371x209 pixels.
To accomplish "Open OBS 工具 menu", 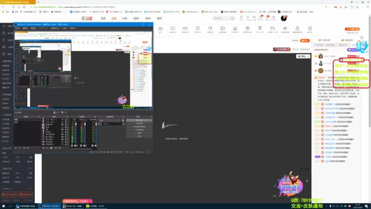I will (64, 28).
